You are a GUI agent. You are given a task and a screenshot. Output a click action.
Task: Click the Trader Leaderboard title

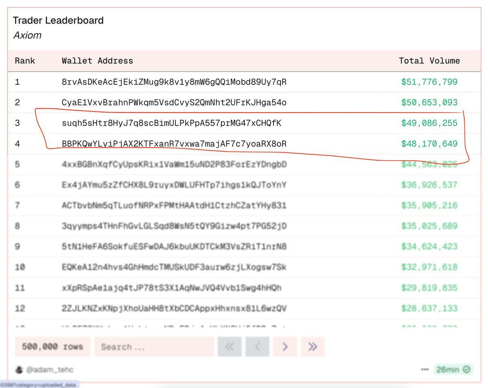pos(58,20)
